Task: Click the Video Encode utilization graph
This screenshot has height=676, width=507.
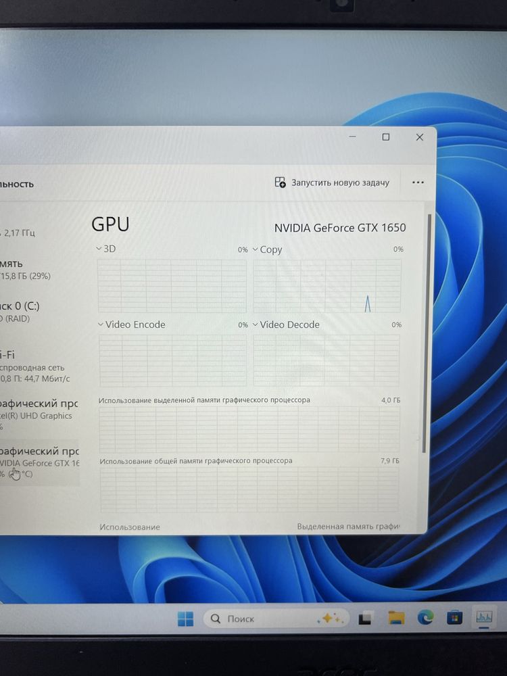Action: tap(172, 360)
